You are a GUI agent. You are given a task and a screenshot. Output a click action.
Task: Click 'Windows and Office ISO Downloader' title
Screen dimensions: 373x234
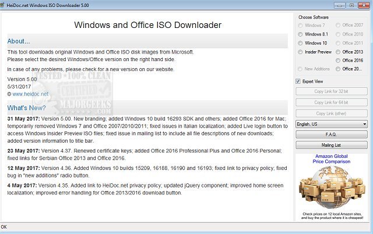[147, 25]
